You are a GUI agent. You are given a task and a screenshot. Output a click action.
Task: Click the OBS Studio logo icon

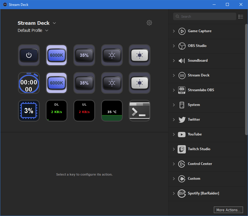click(182, 46)
